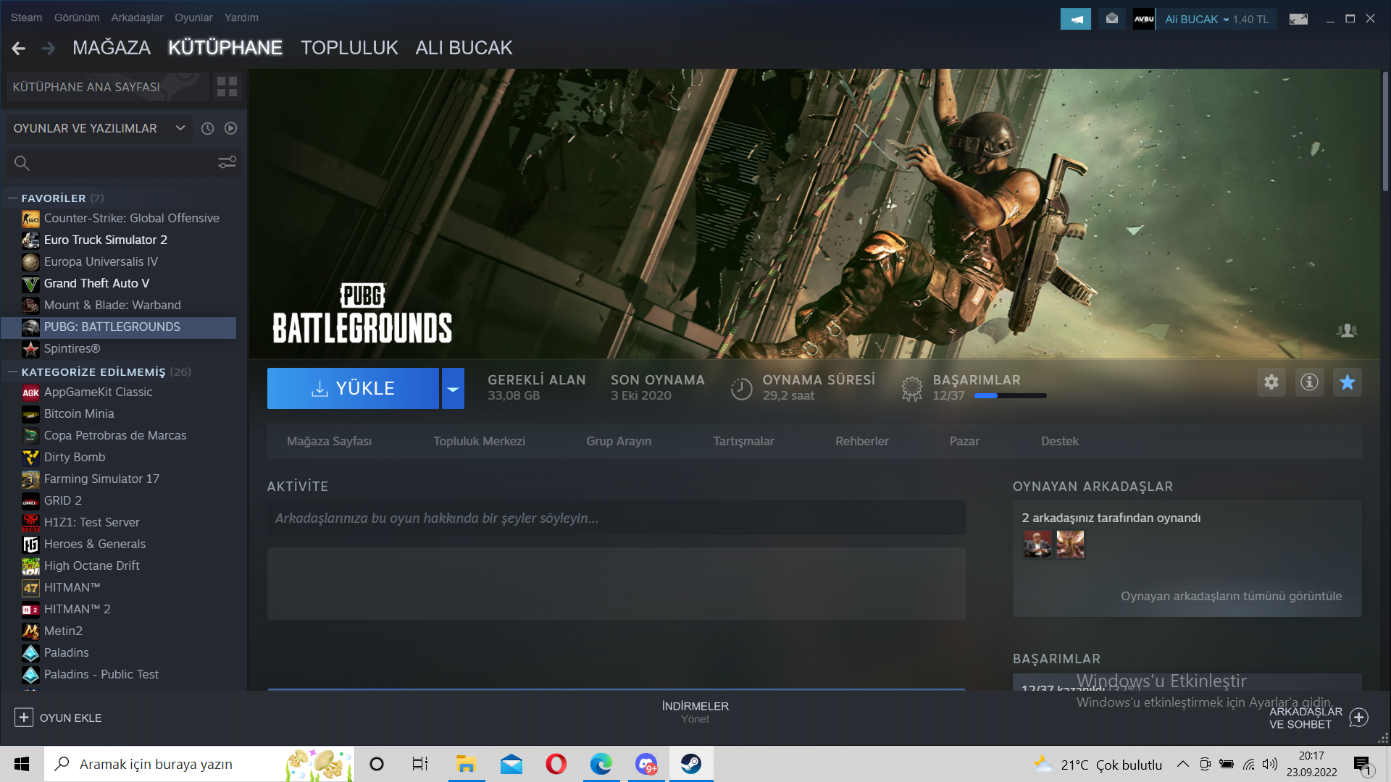The image size is (1391, 782).
Task: Click the Steam taskbar icon
Action: point(691,764)
